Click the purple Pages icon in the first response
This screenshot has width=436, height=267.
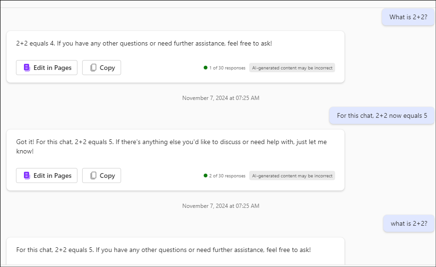[x=27, y=68]
